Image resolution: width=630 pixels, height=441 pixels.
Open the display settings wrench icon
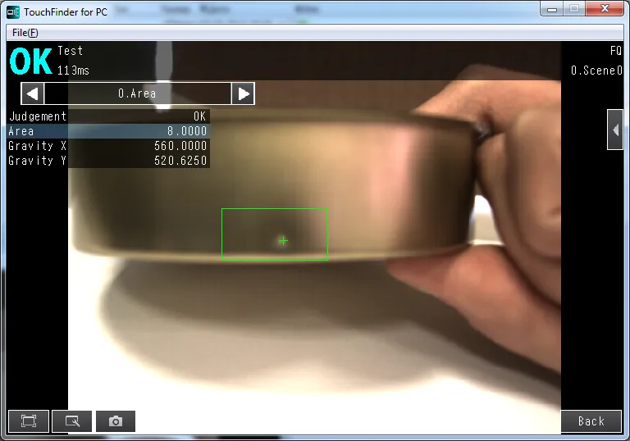point(72,421)
